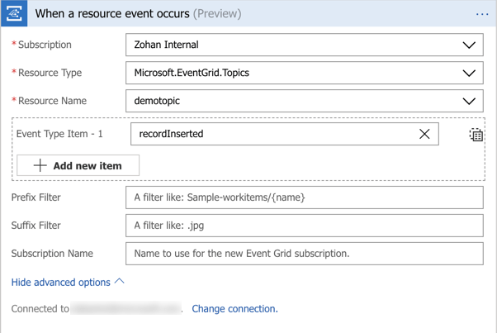
Task: Click into the Suffix Filter field
Action: (305, 226)
